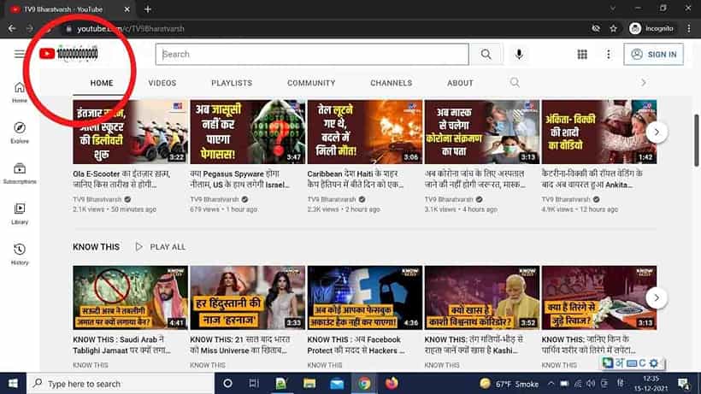Open Subscriptions in the sidebar
This screenshot has height=394, width=701.
pyautogui.click(x=19, y=173)
